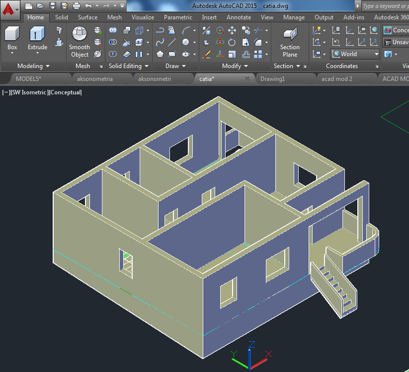The height and width of the screenshot is (372, 409).
Task: Select the Rotate tool in Modify
Action: tap(232, 42)
